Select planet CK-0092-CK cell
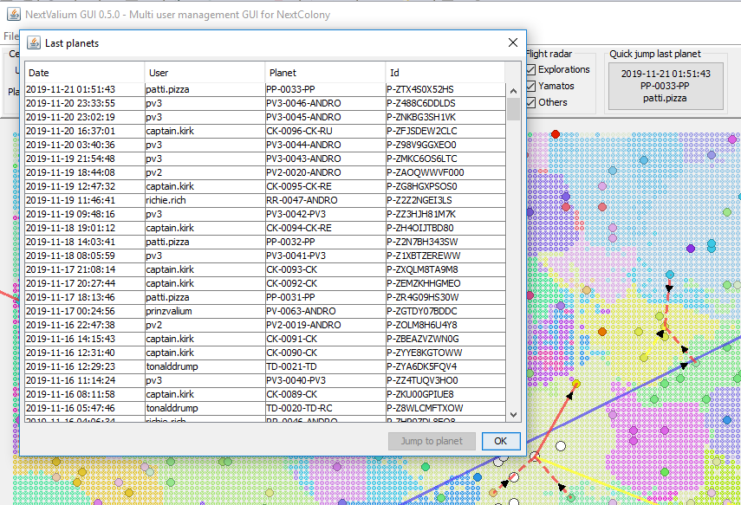This screenshot has height=505, width=741. [x=325, y=283]
